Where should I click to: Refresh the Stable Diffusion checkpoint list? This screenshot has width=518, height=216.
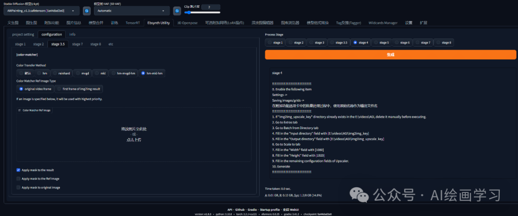(86, 11)
